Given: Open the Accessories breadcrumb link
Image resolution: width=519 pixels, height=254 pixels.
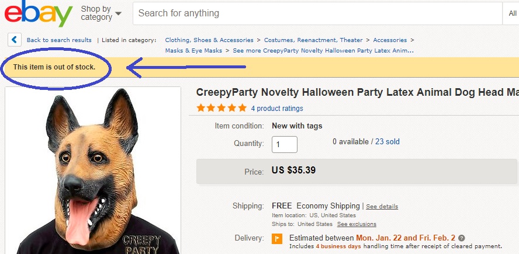Looking at the screenshot, I should tap(390, 40).
